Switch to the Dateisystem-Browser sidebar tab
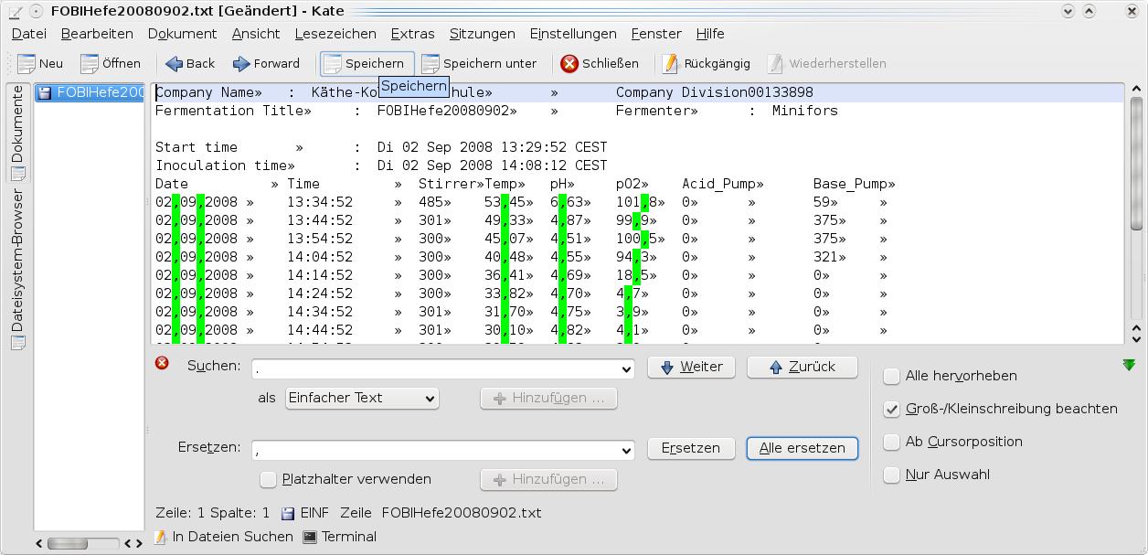Image resolution: width=1148 pixels, height=555 pixels. (17, 269)
